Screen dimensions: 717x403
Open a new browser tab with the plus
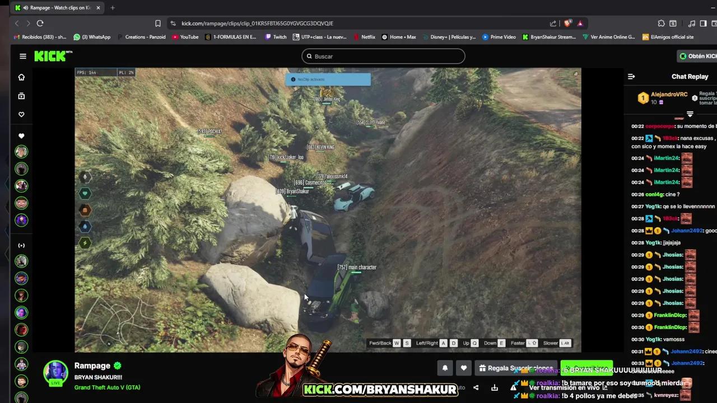pyautogui.click(x=113, y=8)
